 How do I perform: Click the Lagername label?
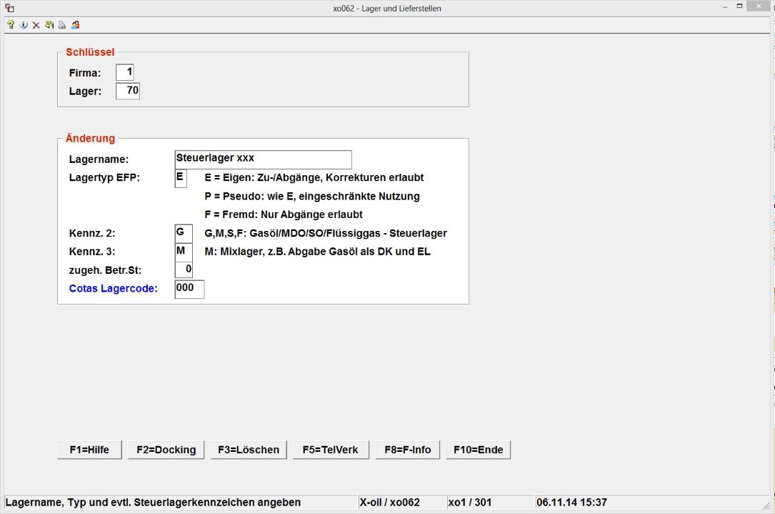(99, 159)
